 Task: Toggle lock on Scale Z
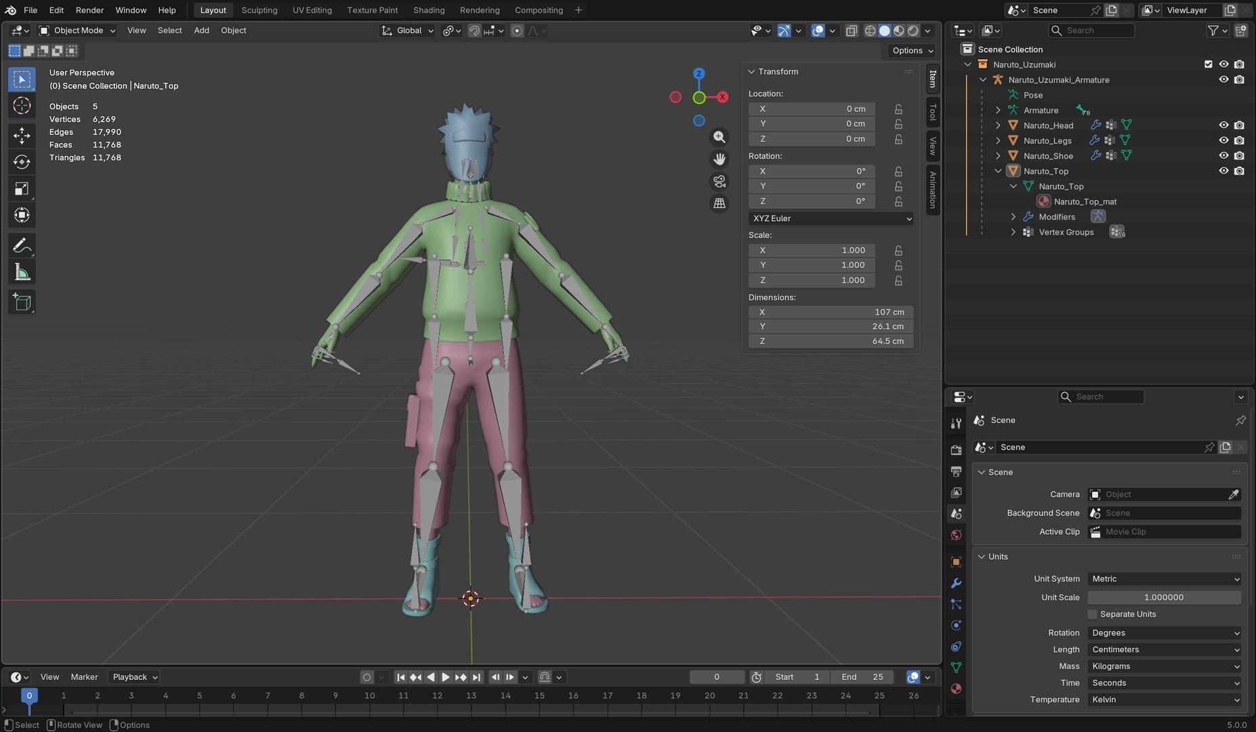(898, 280)
